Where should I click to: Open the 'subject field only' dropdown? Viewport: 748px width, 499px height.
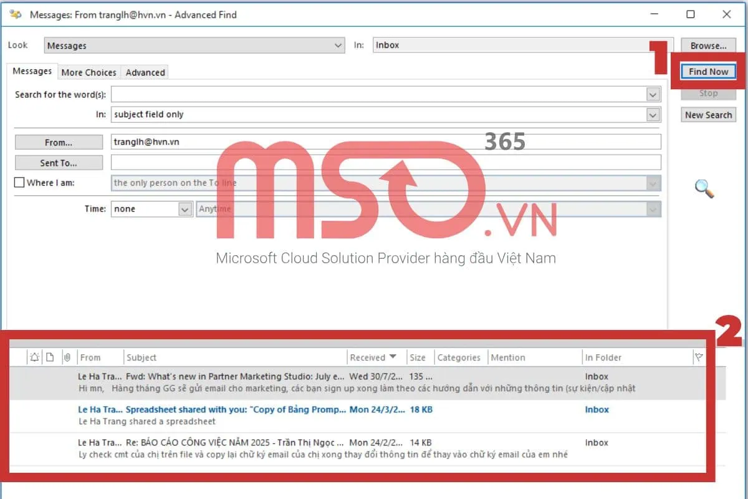[653, 114]
